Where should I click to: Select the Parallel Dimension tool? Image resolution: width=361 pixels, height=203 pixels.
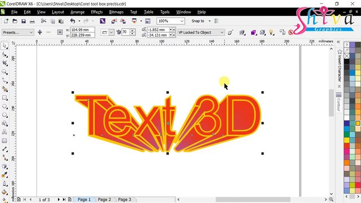(x=5, y=149)
